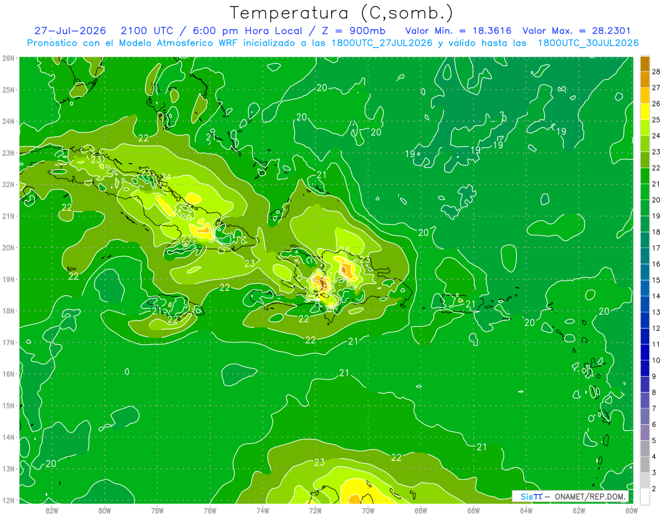Image resolution: width=671 pixels, height=518 pixels.
Task: Click the "68W" longitude axis label
Action: (420, 510)
